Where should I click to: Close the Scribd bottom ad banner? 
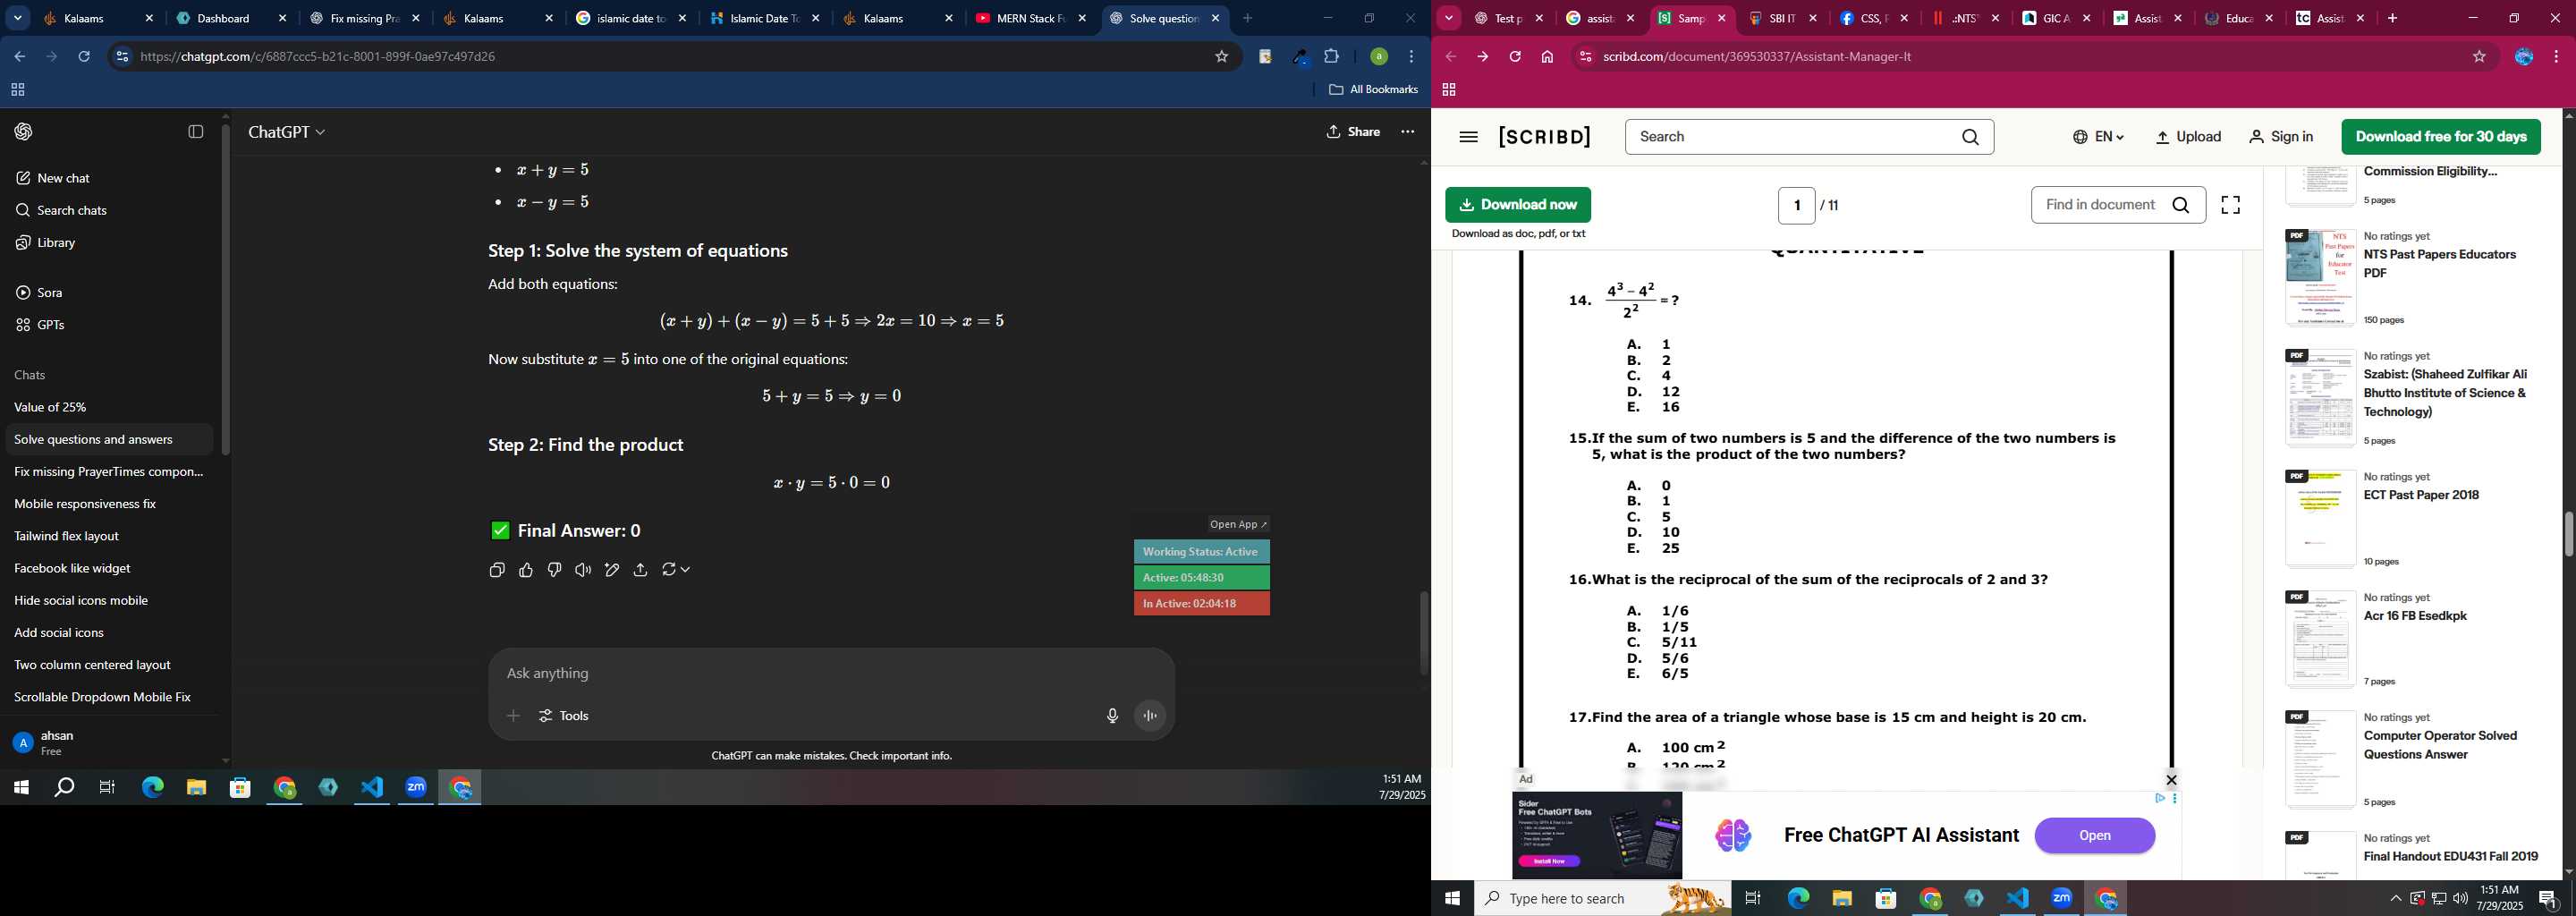(x=2170, y=780)
